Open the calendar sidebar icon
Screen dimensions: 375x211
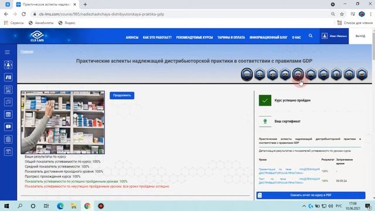8,115
